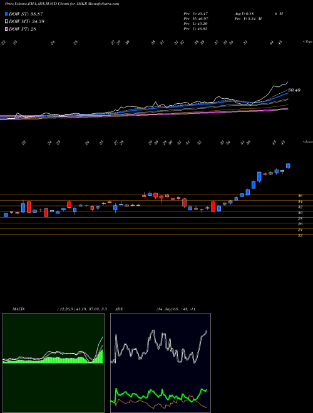
Task: Click the ADX panel header label
Action: point(119,308)
